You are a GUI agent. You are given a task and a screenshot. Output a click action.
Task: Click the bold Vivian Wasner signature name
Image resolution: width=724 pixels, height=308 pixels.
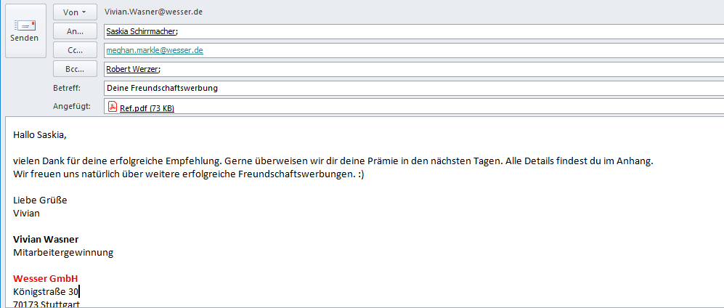pos(46,239)
